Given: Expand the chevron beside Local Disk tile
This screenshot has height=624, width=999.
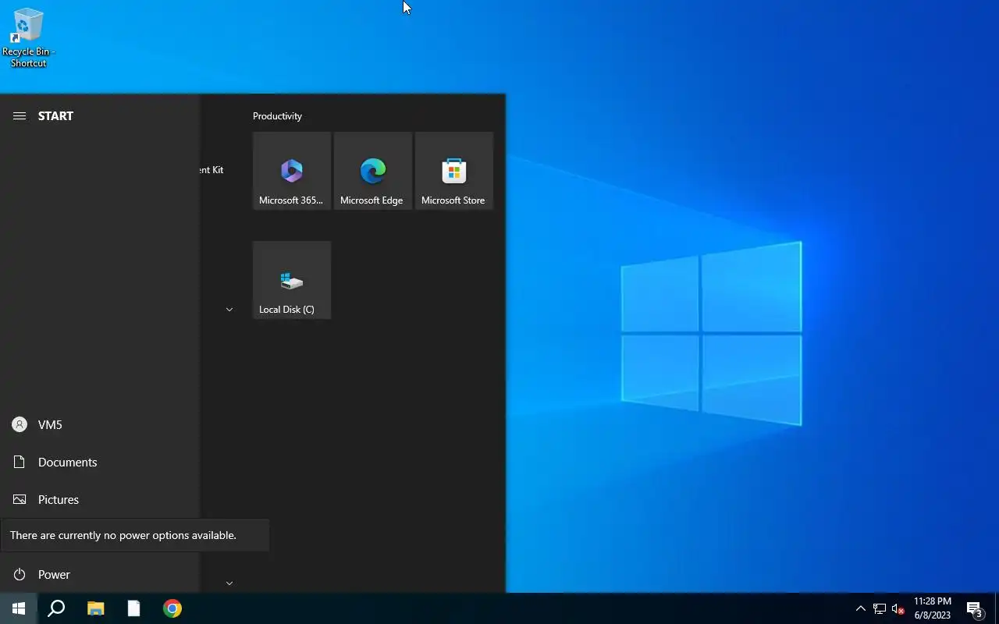Looking at the screenshot, I should [x=229, y=310].
